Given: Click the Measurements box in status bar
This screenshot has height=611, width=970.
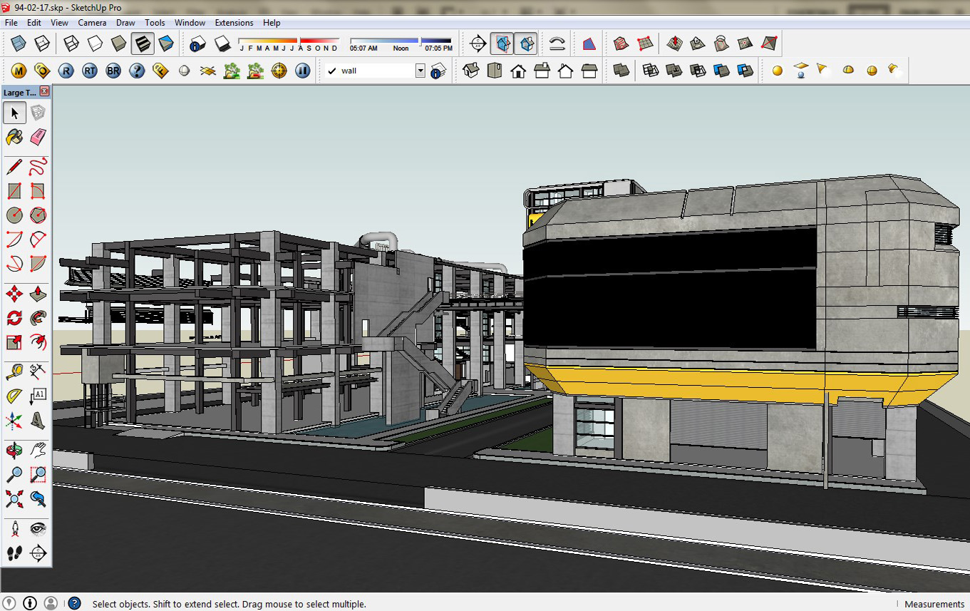Looking at the screenshot, I should (934, 604).
